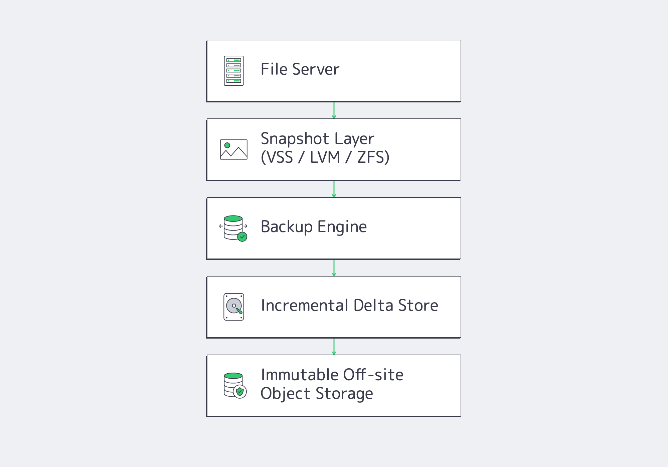The width and height of the screenshot is (668, 467).
Task: Select the Object Storage text line
Action: [x=317, y=394]
